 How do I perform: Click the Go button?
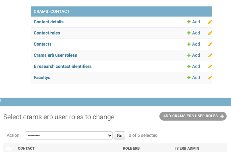tap(120, 135)
